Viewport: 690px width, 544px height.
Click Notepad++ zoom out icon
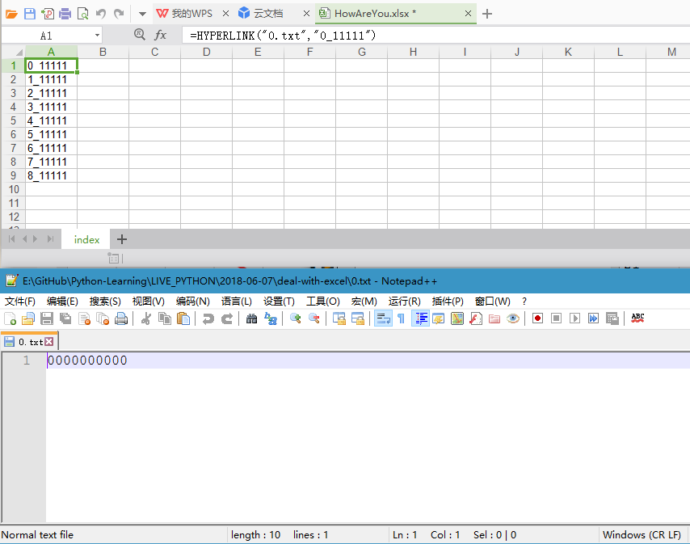(x=313, y=318)
